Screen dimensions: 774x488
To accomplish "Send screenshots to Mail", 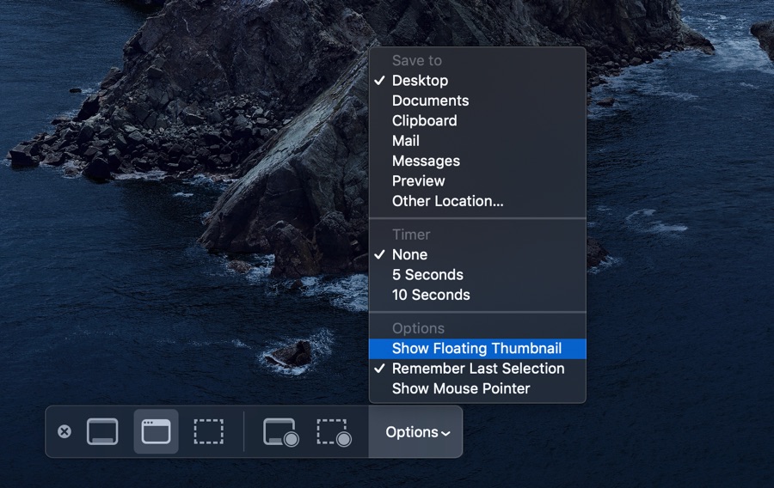I will pos(477,141).
